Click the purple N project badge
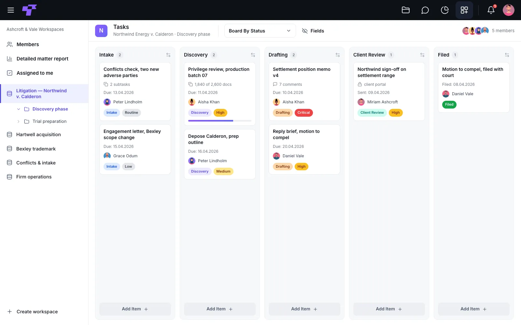The width and height of the screenshot is (521, 325). click(101, 31)
